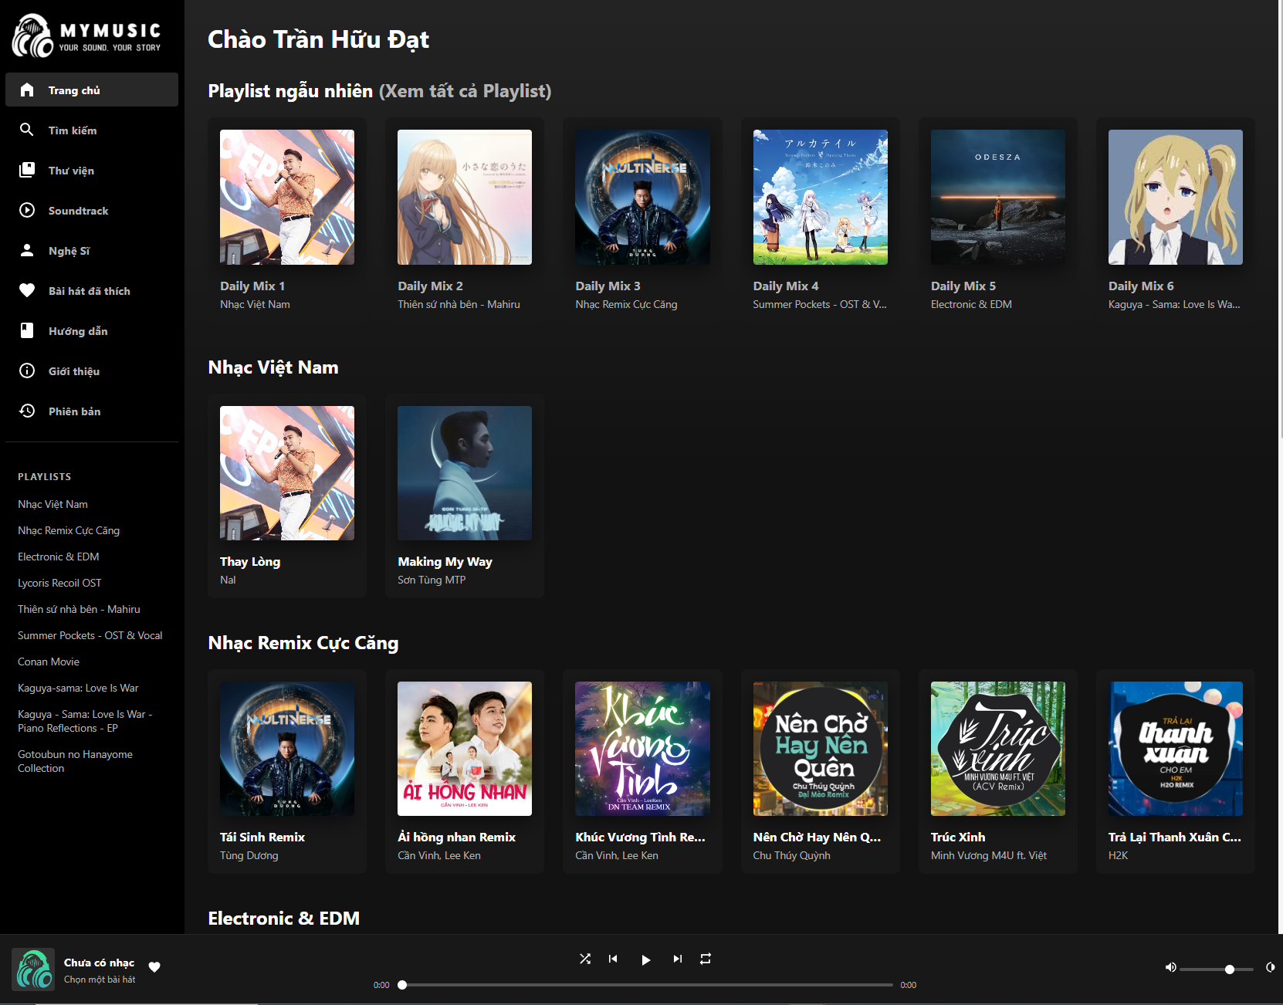Click Trả Lại Thanh Xuân title

pyautogui.click(x=1174, y=837)
